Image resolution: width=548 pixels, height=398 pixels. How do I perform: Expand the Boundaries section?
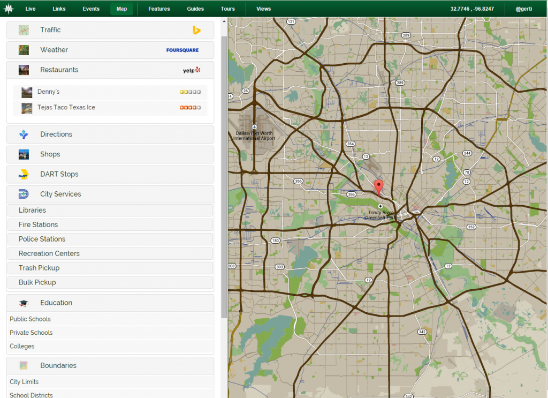[58, 365]
